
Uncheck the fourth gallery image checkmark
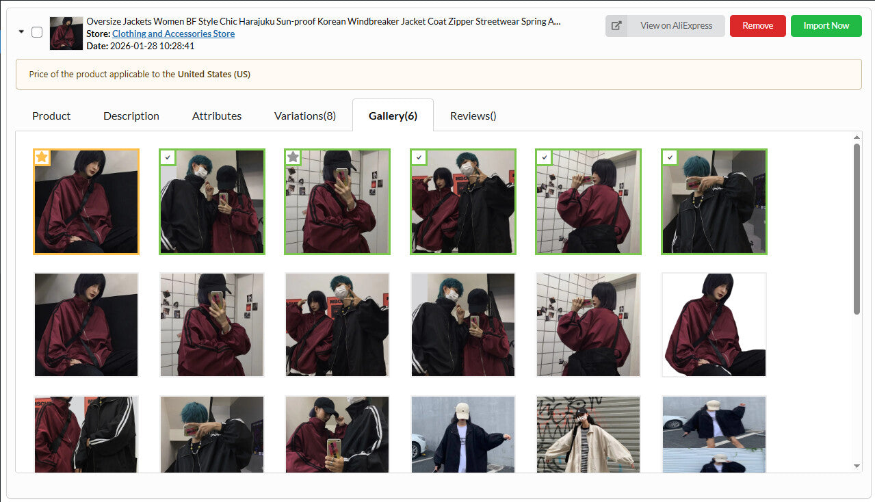pos(419,157)
